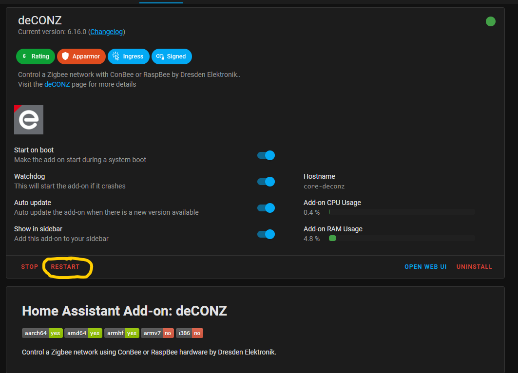Click the 4.8 % RAM usage value
Viewport: 518px width, 373px height.
(x=311, y=239)
